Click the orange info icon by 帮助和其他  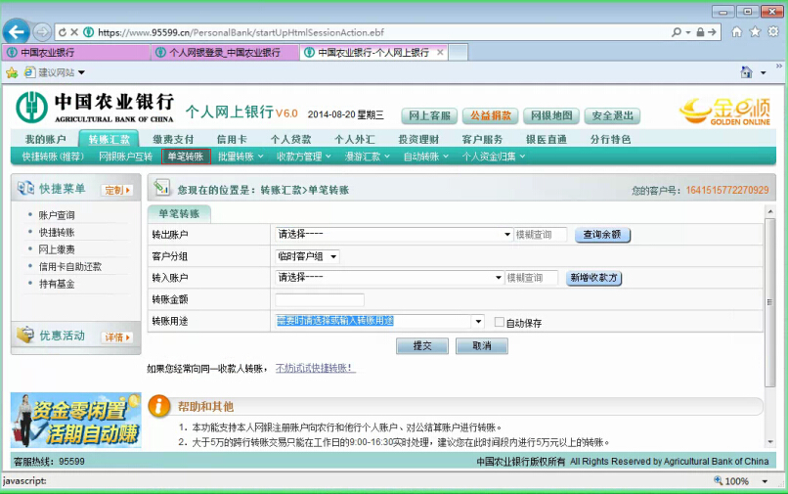[159, 405]
